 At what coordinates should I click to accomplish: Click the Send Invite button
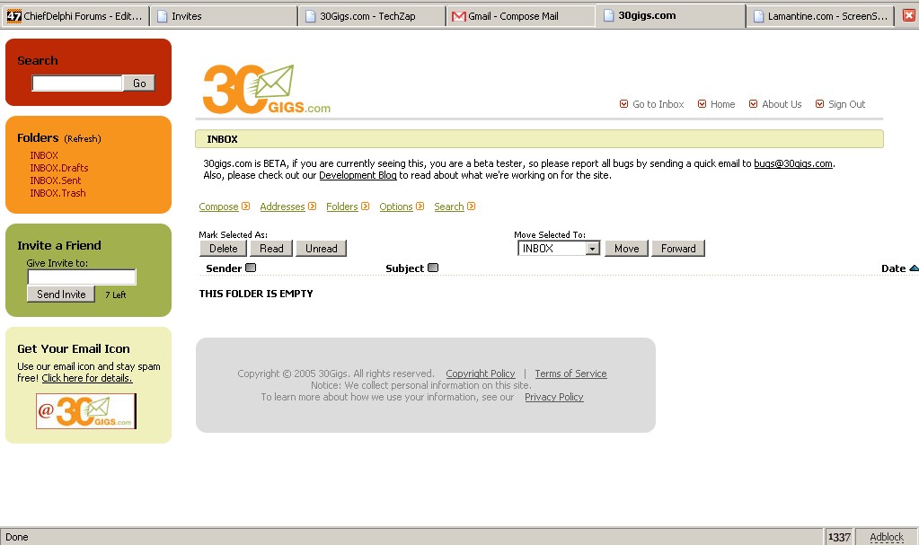click(x=61, y=294)
